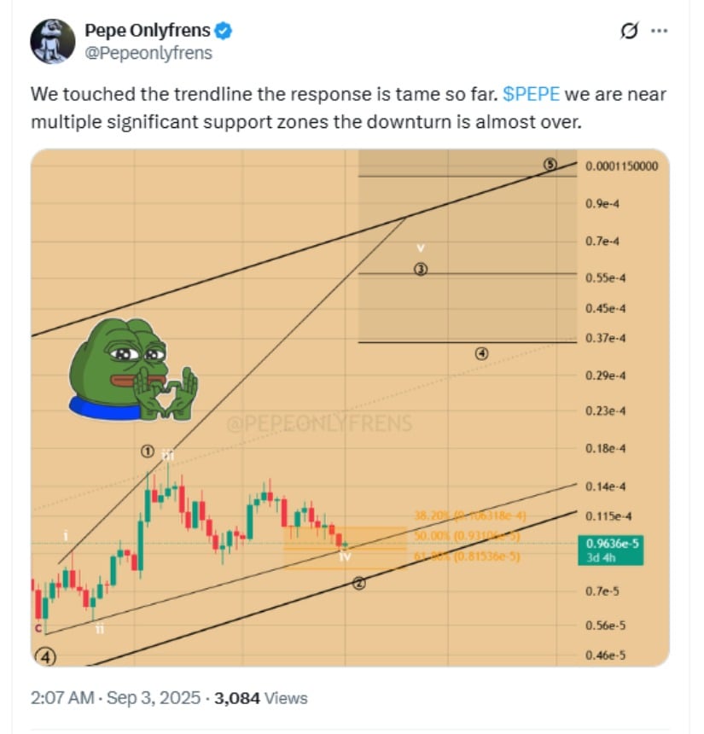
Task: Click the circled 4 marker below target box
Action: pyautogui.click(x=481, y=354)
